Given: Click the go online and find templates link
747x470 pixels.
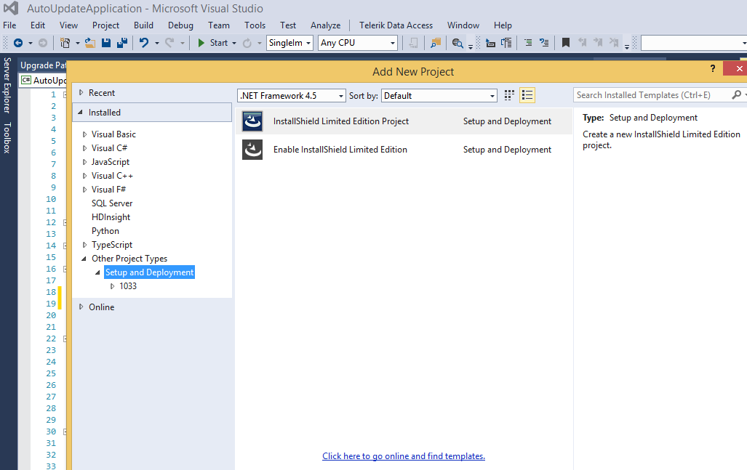Looking at the screenshot, I should coord(404,456).
